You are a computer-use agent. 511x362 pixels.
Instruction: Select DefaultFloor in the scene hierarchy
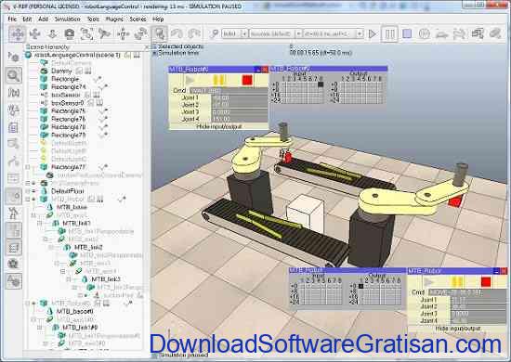68,191
